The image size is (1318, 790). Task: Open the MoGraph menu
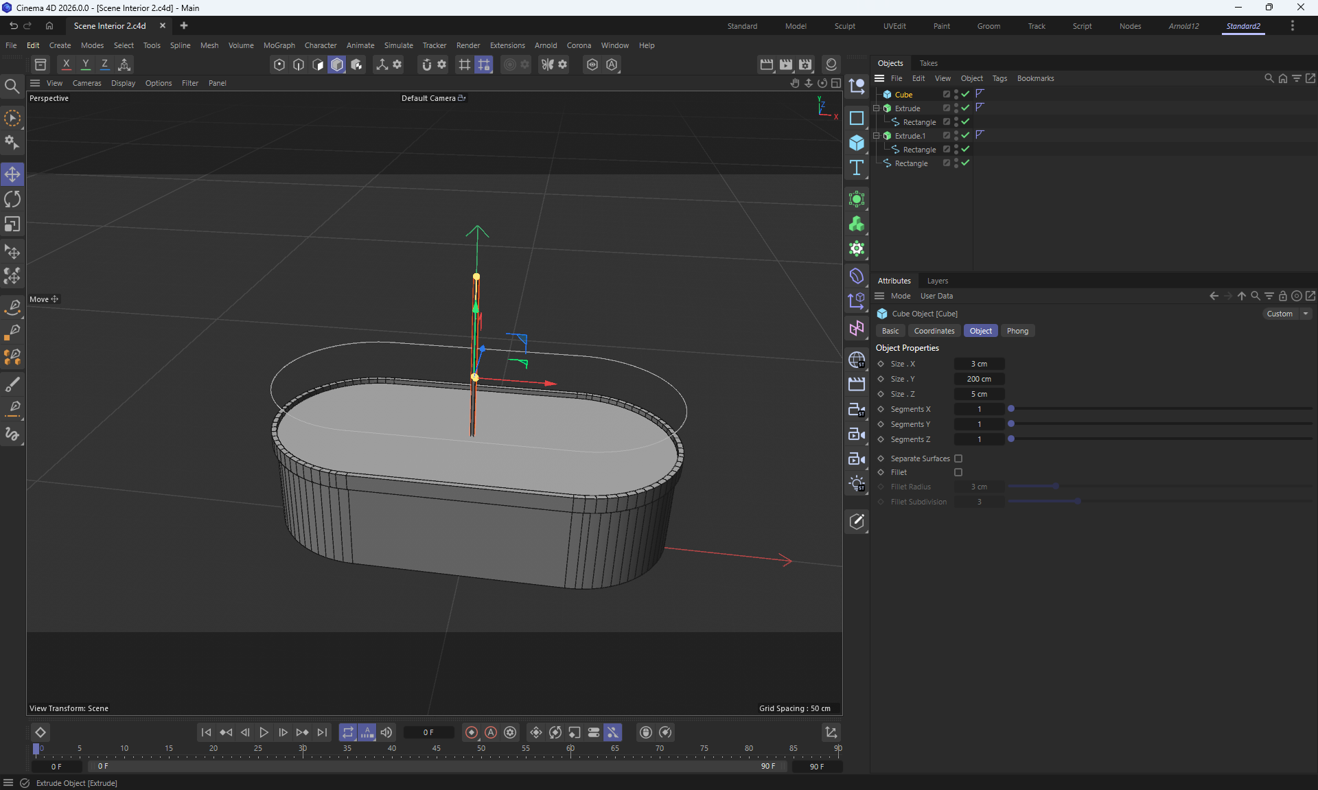click(279, 45)
